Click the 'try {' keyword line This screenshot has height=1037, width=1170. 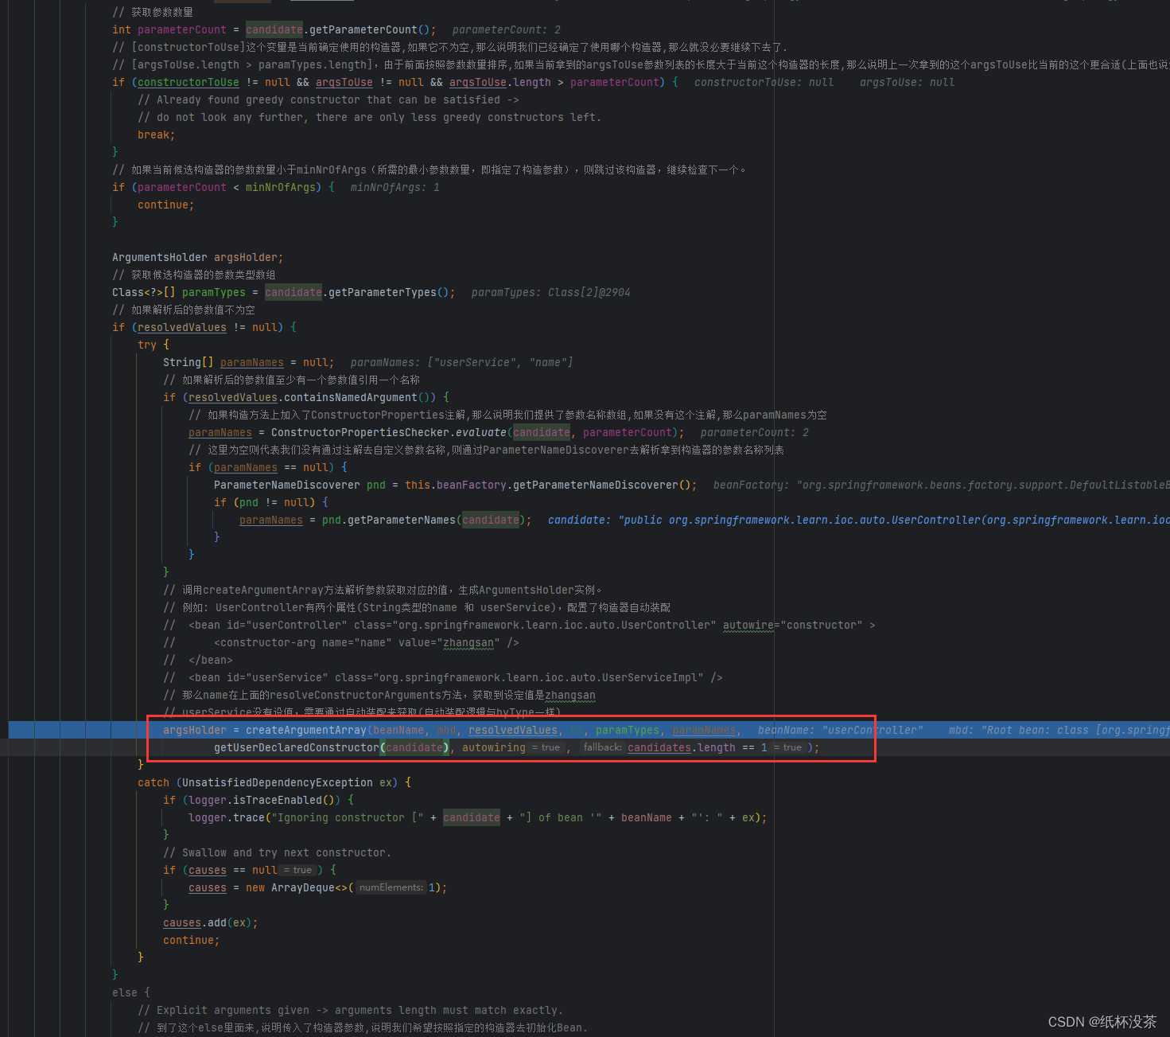(154, 345)
